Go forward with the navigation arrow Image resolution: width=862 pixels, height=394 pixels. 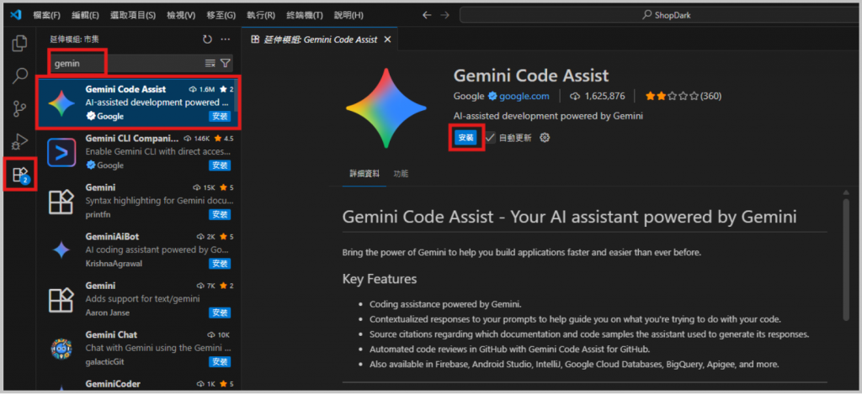444,15
